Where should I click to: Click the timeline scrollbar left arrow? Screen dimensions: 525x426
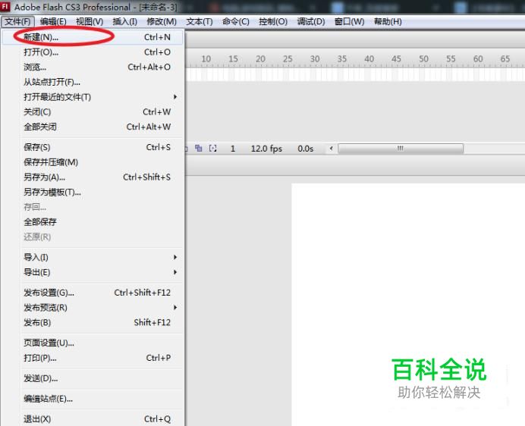pos(331,149)
